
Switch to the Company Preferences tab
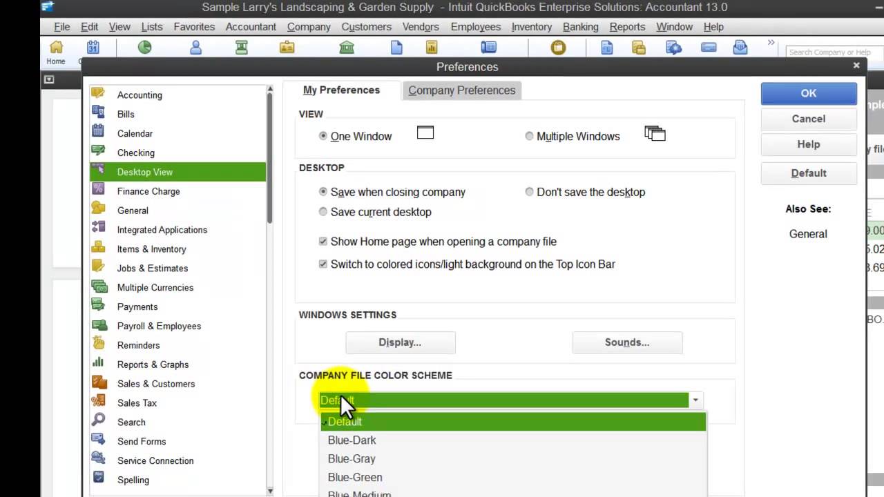(461, 90)
